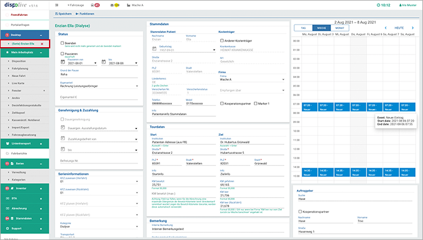Click the DTA section icon
Image resolution: width=423 pixels, height=240 pixels.
coord(7,198)
